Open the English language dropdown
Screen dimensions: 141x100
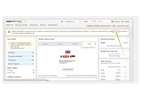[88, 22]
